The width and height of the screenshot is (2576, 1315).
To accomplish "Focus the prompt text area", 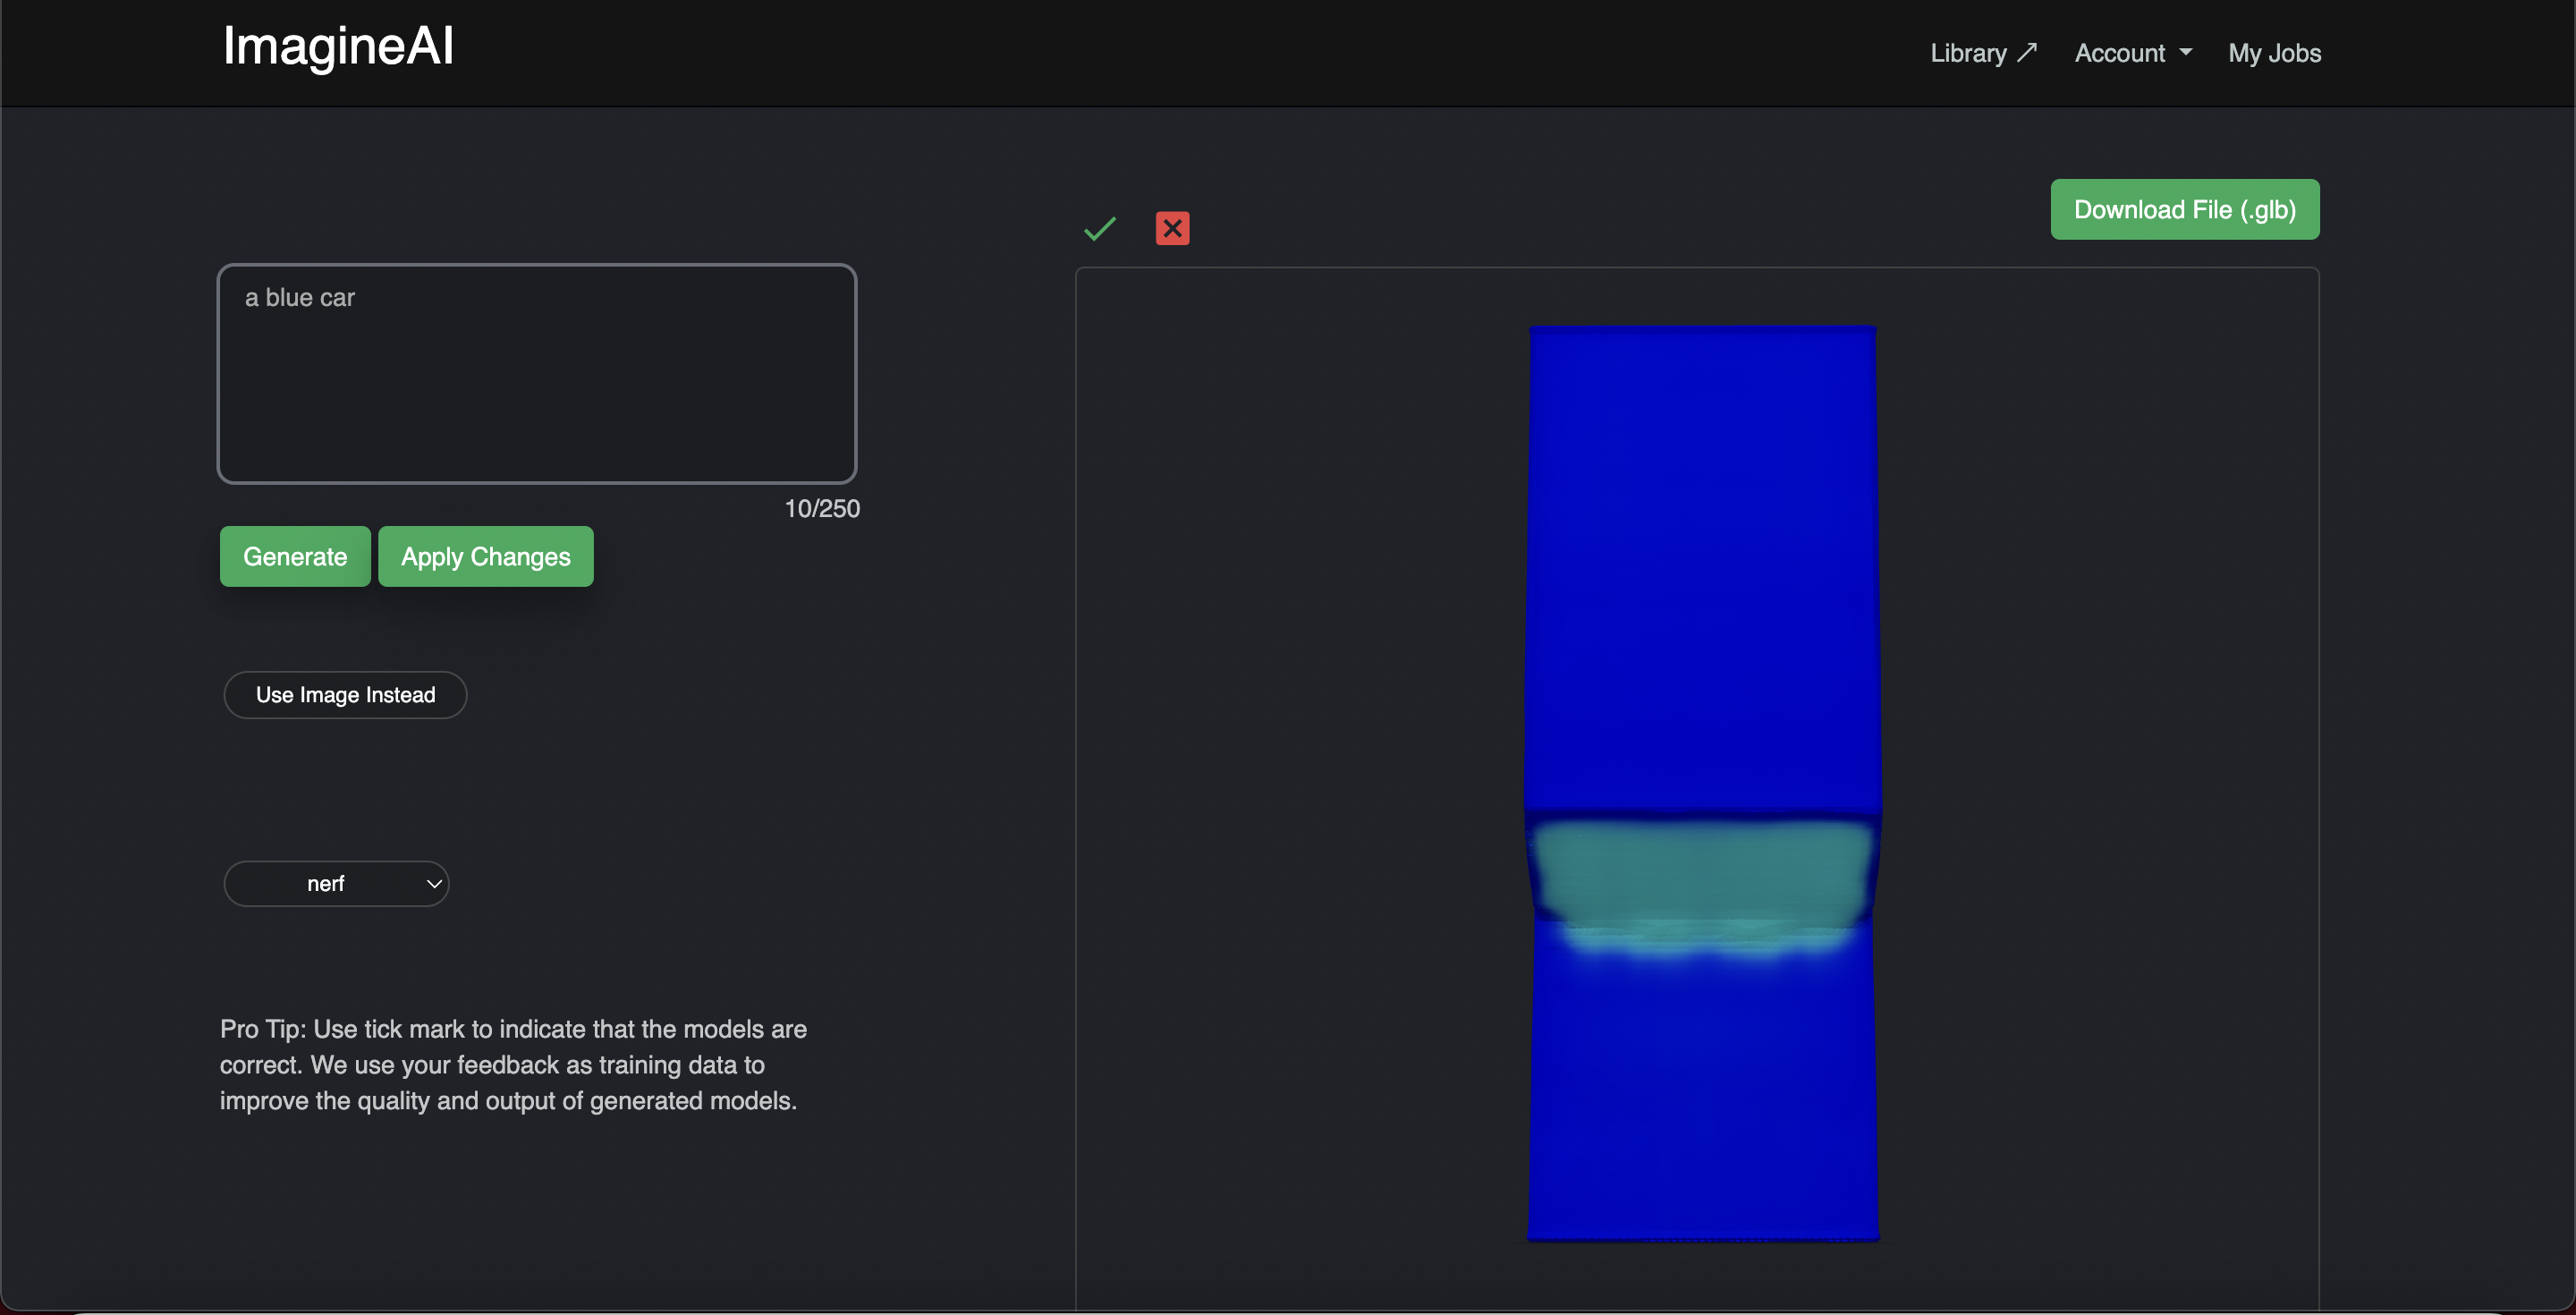I will click(x=537, y=374).
